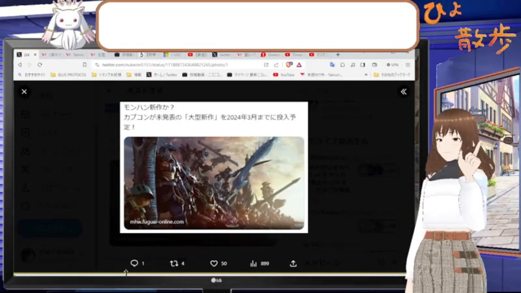Click the モンハン新作か？ headline text

(149, 107)
